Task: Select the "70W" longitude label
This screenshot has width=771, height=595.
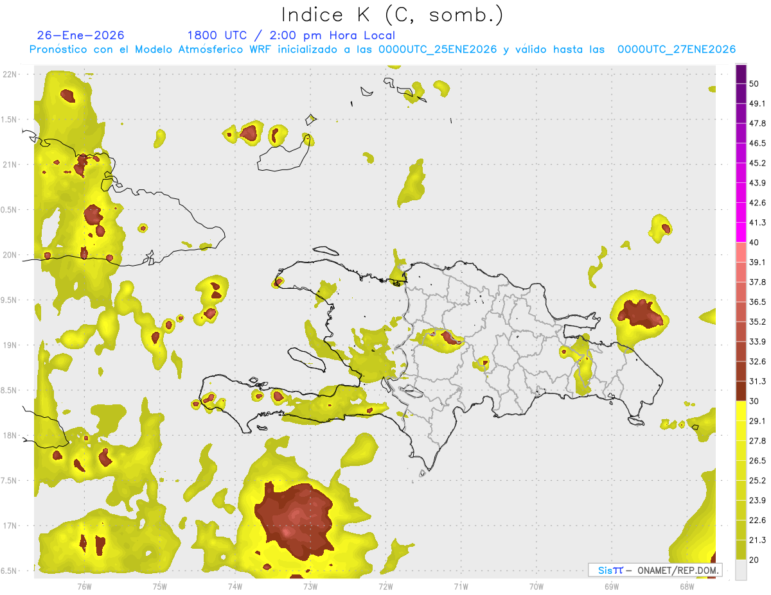Action: pyautogui.click(x=536, y=587)
